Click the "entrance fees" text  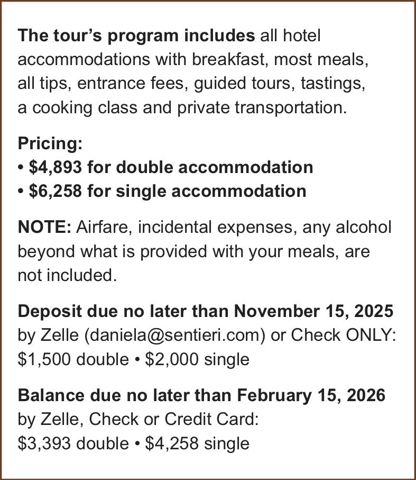148,84
